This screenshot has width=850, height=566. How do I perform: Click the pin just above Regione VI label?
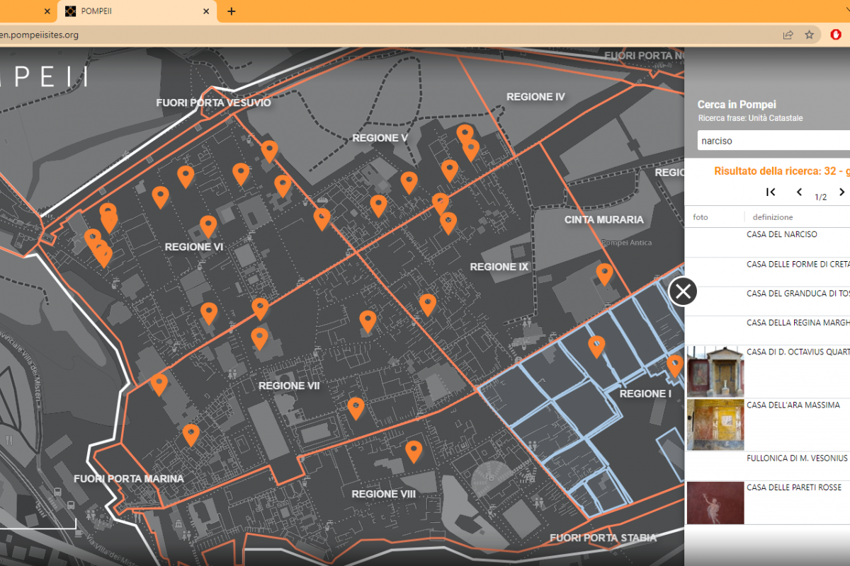tap(208, 226)
